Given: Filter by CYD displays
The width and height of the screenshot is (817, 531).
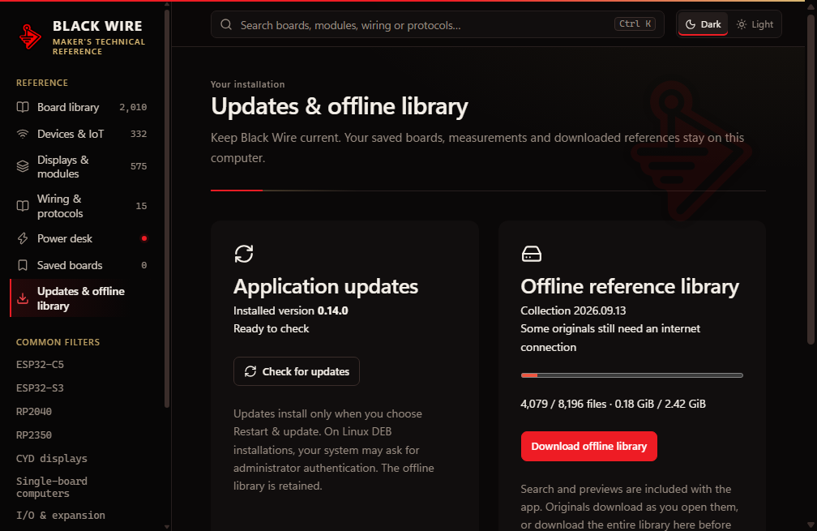Looking at the screenshot, I should click(52, 458).
